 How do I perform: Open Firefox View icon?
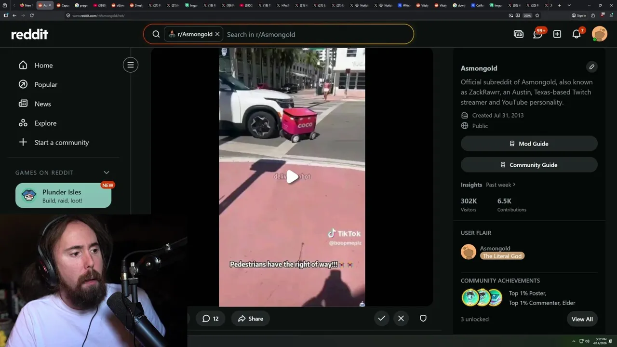[x=4, y=5]
